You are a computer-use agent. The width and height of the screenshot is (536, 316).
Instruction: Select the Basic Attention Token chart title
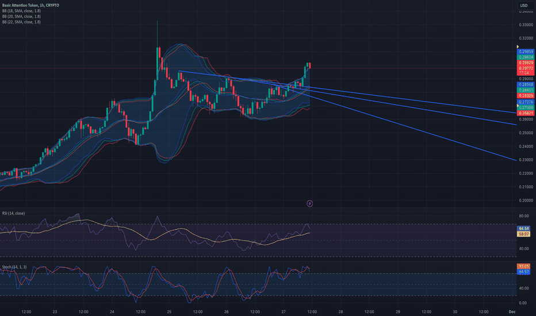coord(30,6)
